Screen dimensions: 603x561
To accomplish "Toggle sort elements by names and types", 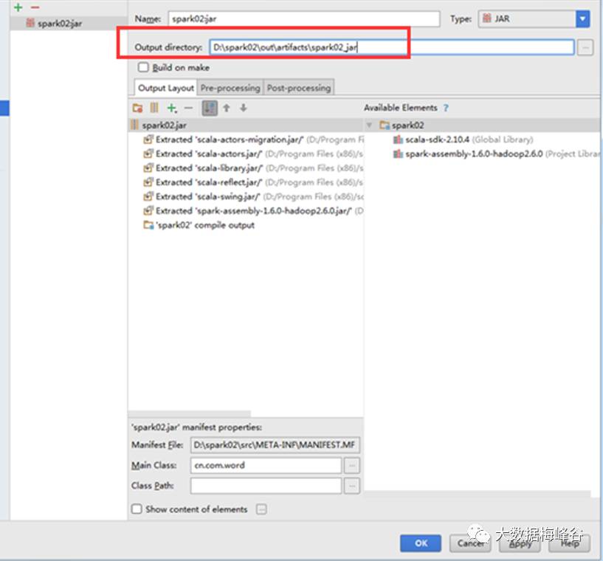I will coord(210,108).
